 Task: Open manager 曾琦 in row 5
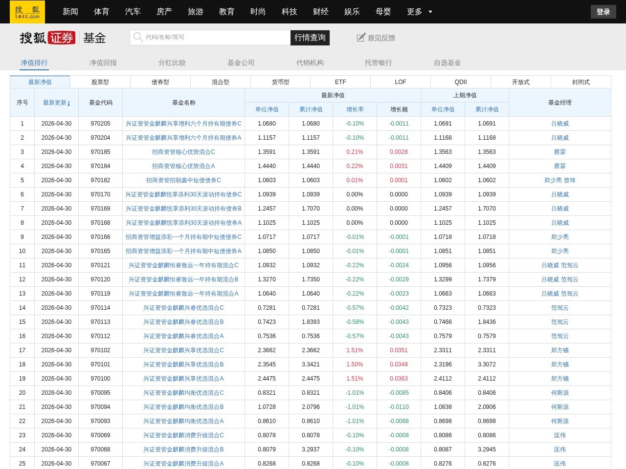pyautogui.click(x=570, y=180)
